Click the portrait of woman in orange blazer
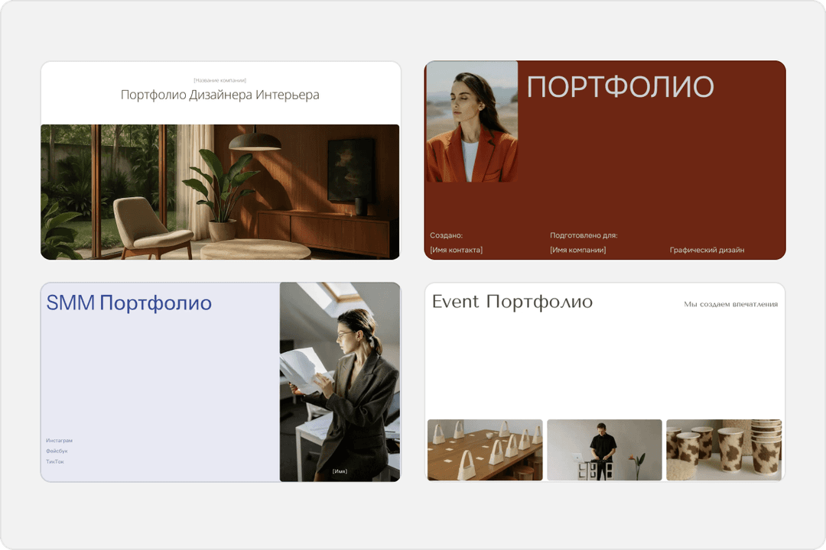The image size is (826, 550). (471, 121)
